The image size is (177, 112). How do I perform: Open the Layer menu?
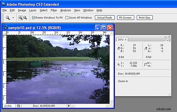(33, 10)
